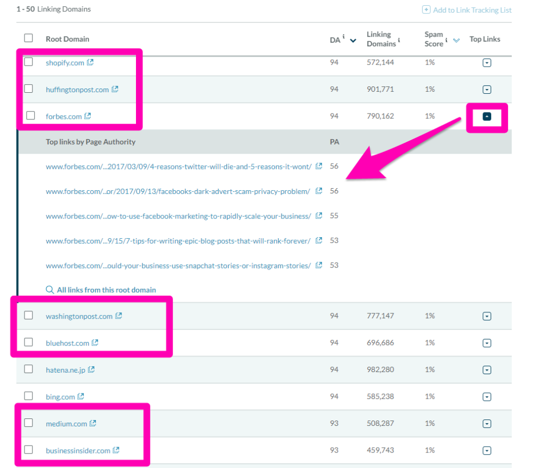Check the shopify.com row checkbox
This screenshot has height=468, width=546.
[x=29, y=62]
